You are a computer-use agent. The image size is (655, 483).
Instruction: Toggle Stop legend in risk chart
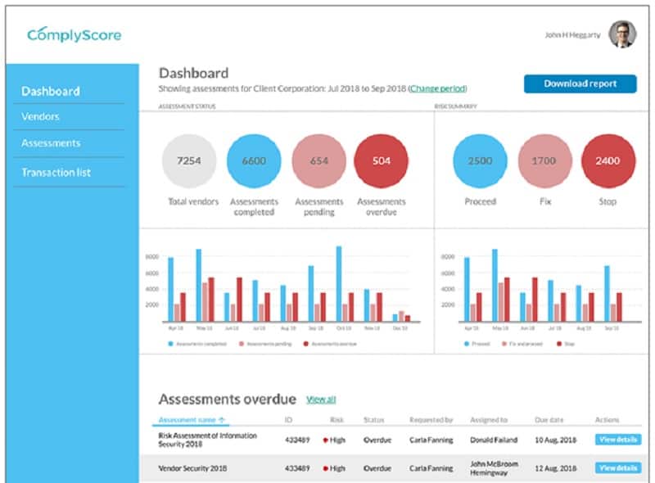566,344
